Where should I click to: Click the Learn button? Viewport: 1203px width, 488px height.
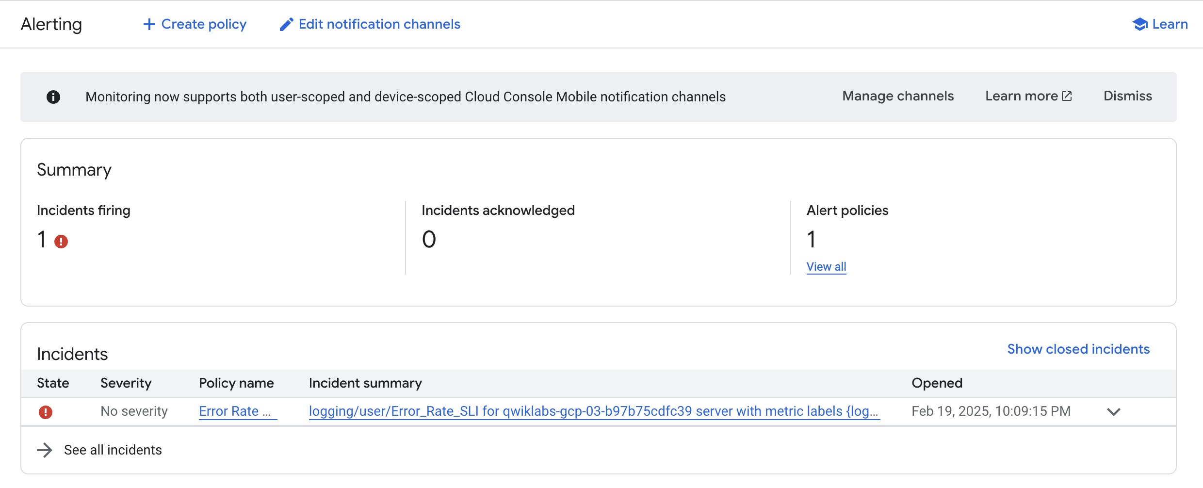pyautogui.click(x=1160, y=24)
